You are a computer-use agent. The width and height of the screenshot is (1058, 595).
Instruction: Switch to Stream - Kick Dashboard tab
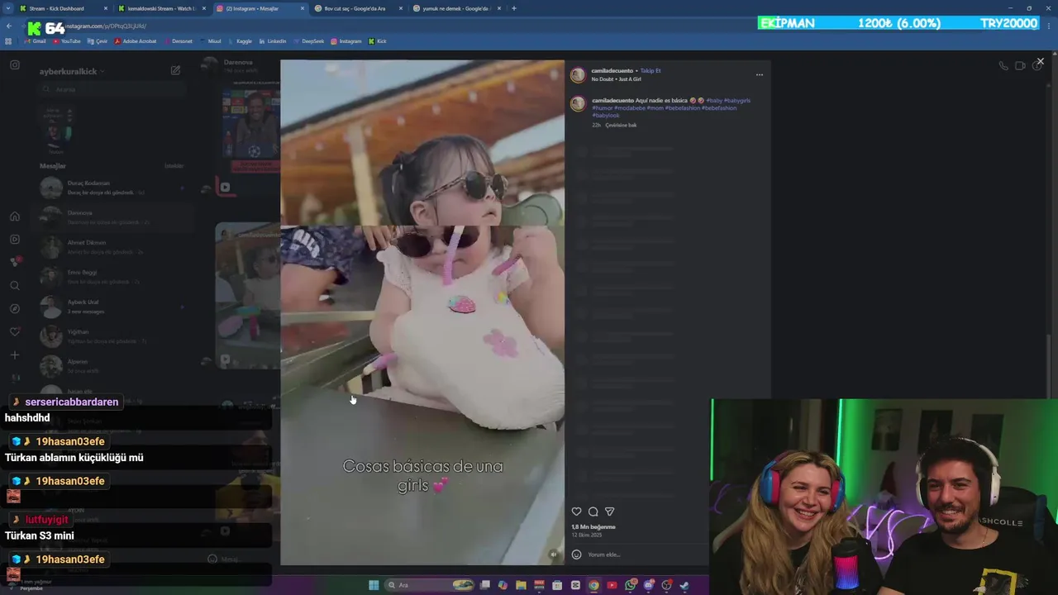[x=63, y=8]
